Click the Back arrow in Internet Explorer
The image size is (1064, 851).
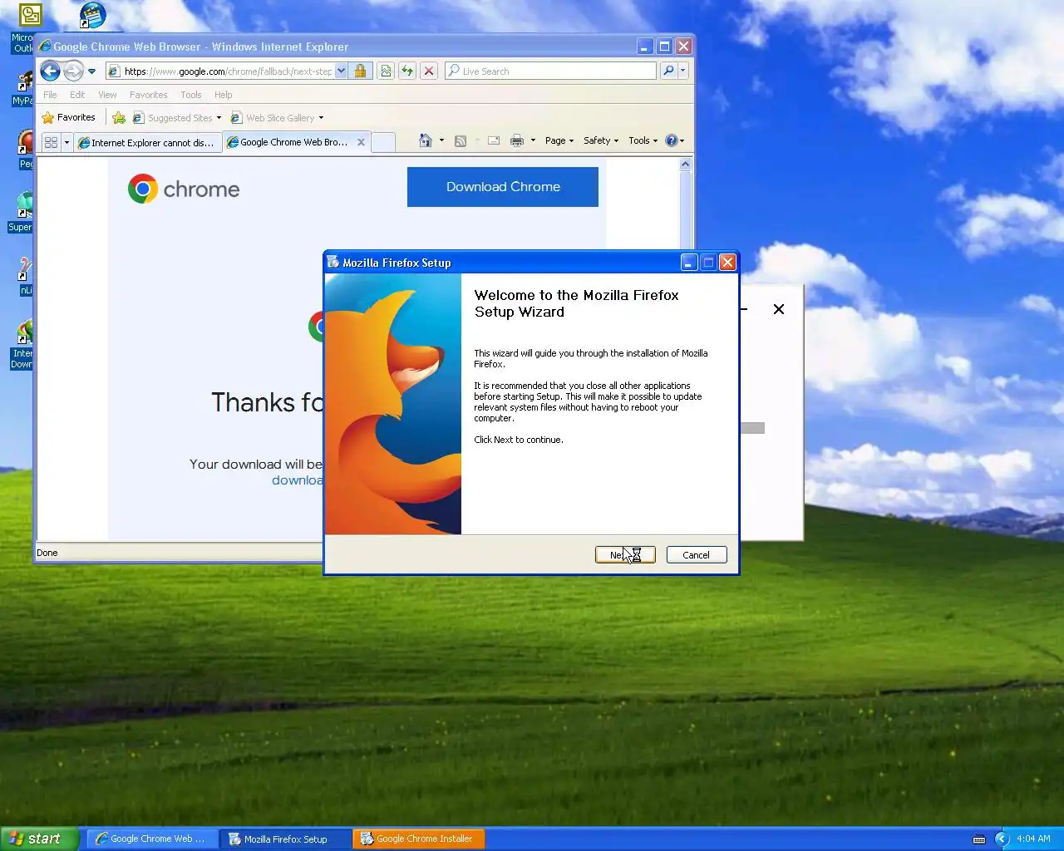click(x=50, y=71)
